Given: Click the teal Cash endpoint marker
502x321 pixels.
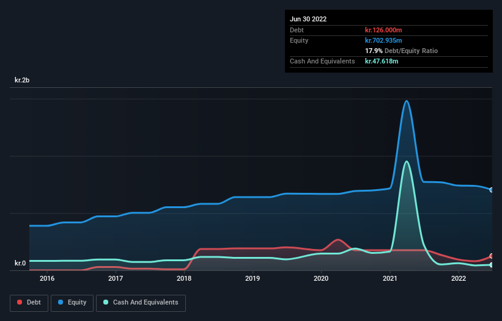Looking at the screenshot, I should coord(492,265).
